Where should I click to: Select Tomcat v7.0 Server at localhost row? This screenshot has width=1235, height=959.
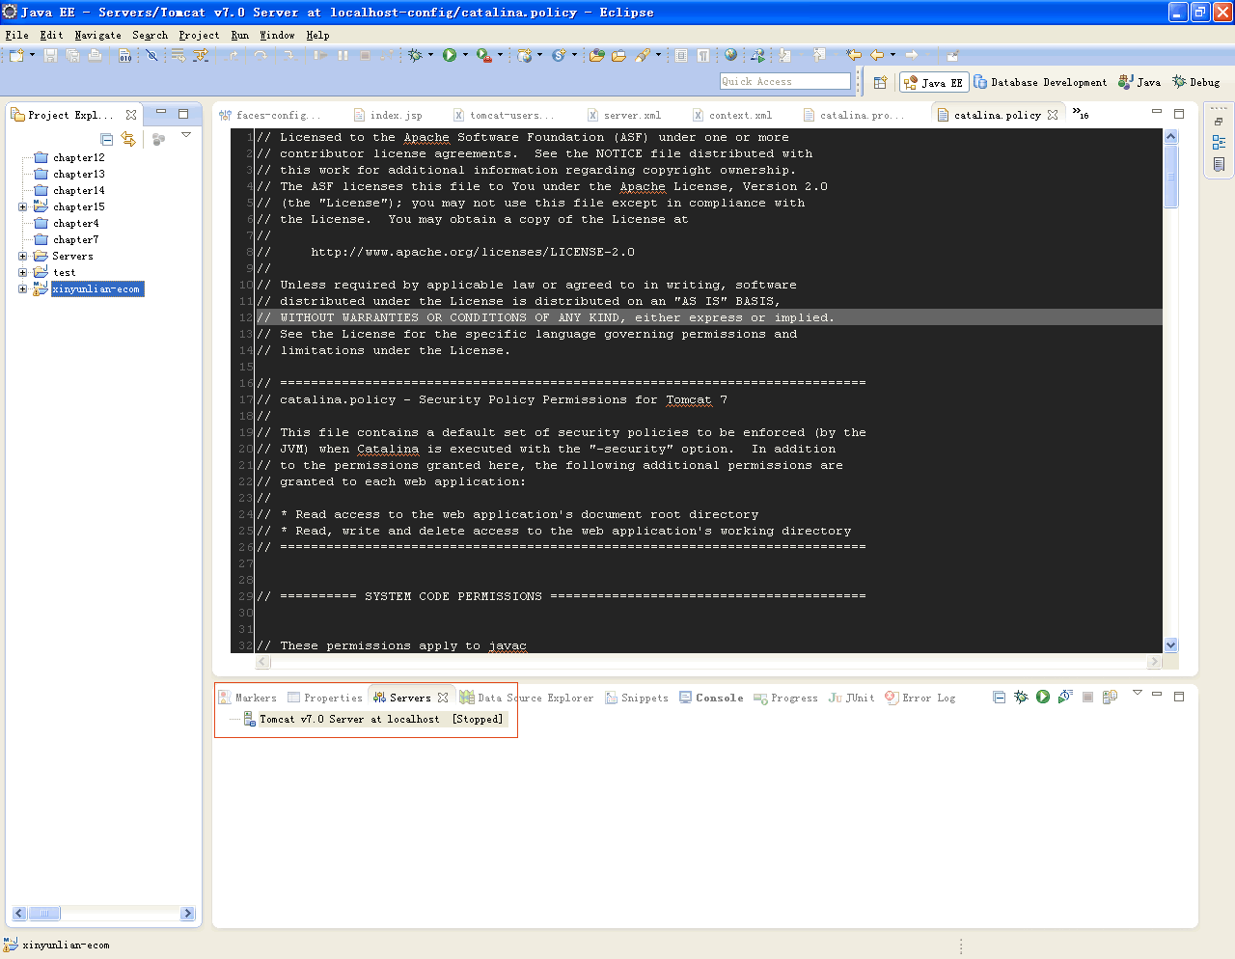point(373,719)
